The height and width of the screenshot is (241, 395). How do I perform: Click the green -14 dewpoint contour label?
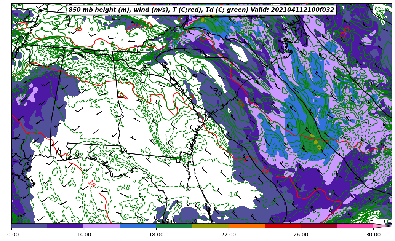232,194
